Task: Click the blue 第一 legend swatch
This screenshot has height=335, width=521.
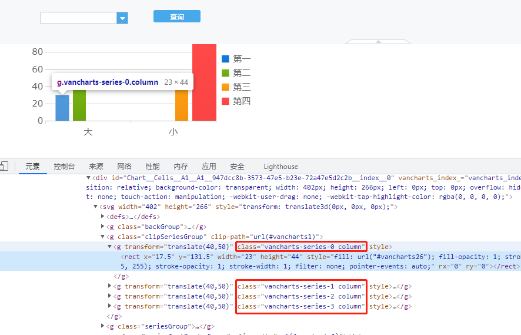Action: pyautogui.click(x=225, y=59)
